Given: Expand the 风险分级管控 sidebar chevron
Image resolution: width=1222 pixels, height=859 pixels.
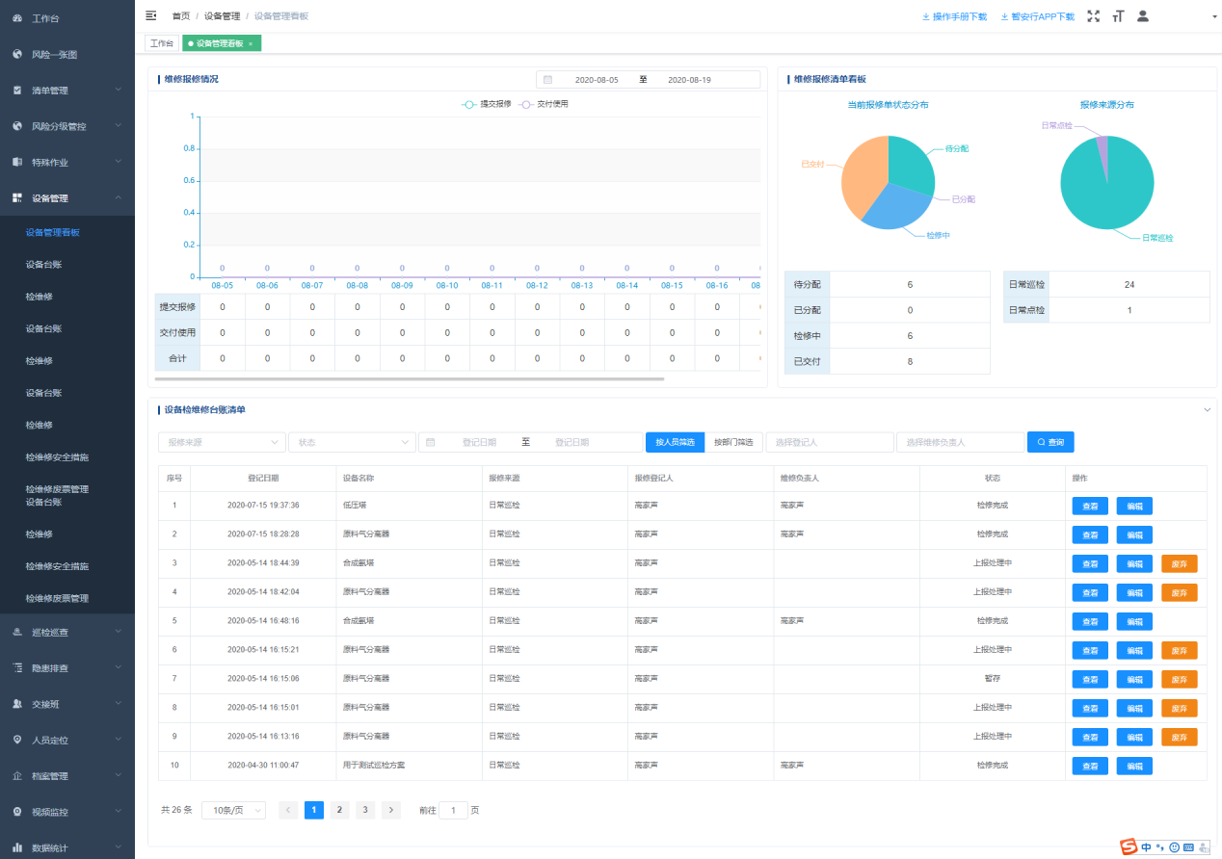Looking at the screenshot, I should pos(118,125).
